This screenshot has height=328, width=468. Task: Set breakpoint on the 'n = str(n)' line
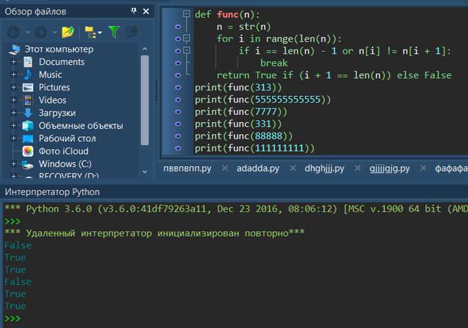tap(178, 26)
